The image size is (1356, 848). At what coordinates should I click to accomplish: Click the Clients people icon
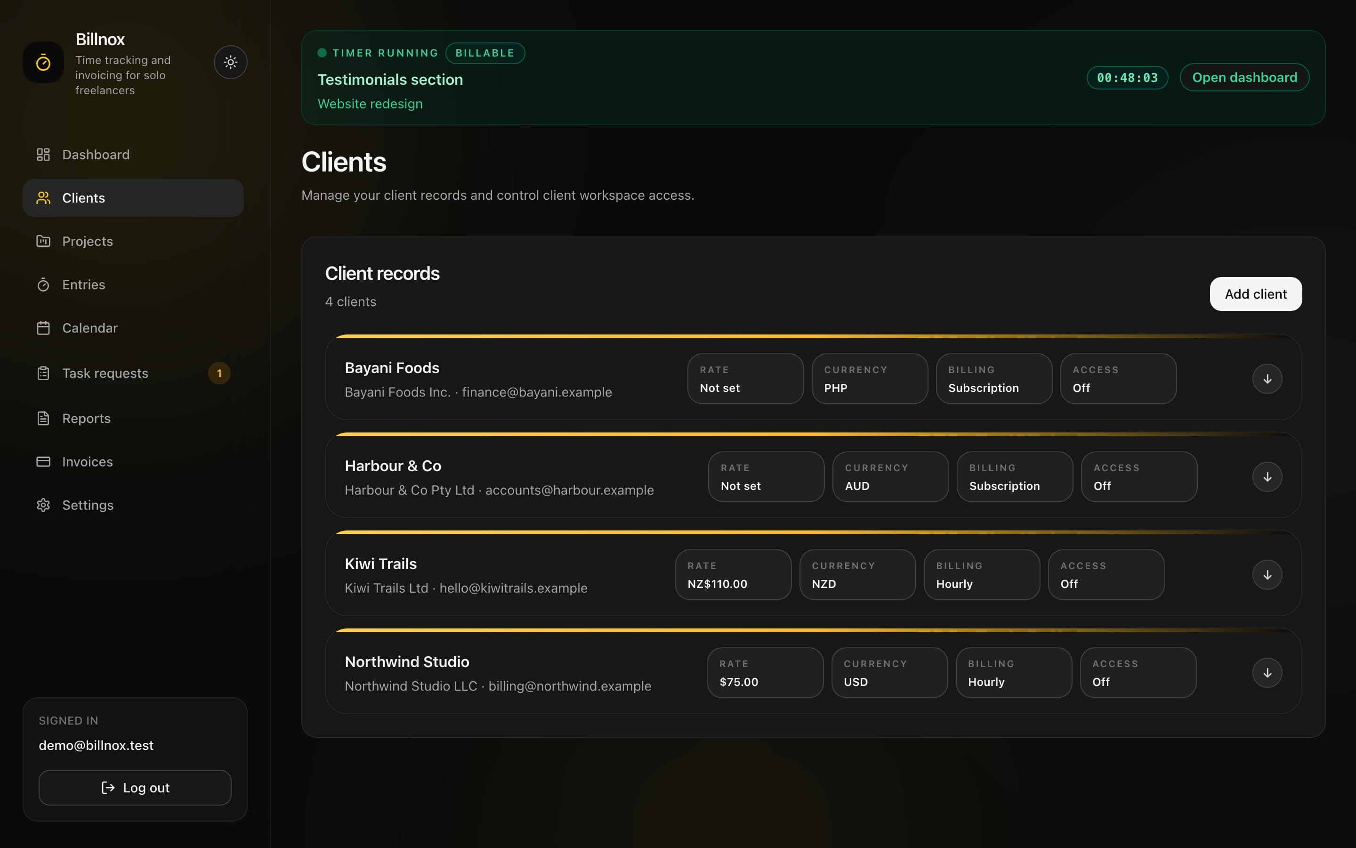point(43,198)
